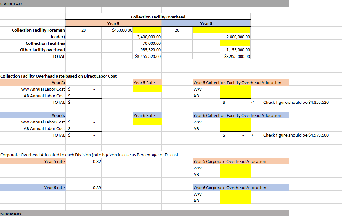Select the WW Annual Labor Cost label for Year 5

coord(43,89)
